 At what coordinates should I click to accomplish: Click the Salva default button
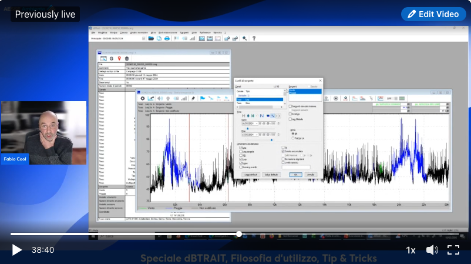[271, 175]
